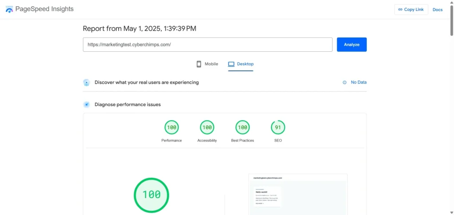
Task: Open 'Discover what your real users are experiencing'
Action: click(x=146, y=82)
